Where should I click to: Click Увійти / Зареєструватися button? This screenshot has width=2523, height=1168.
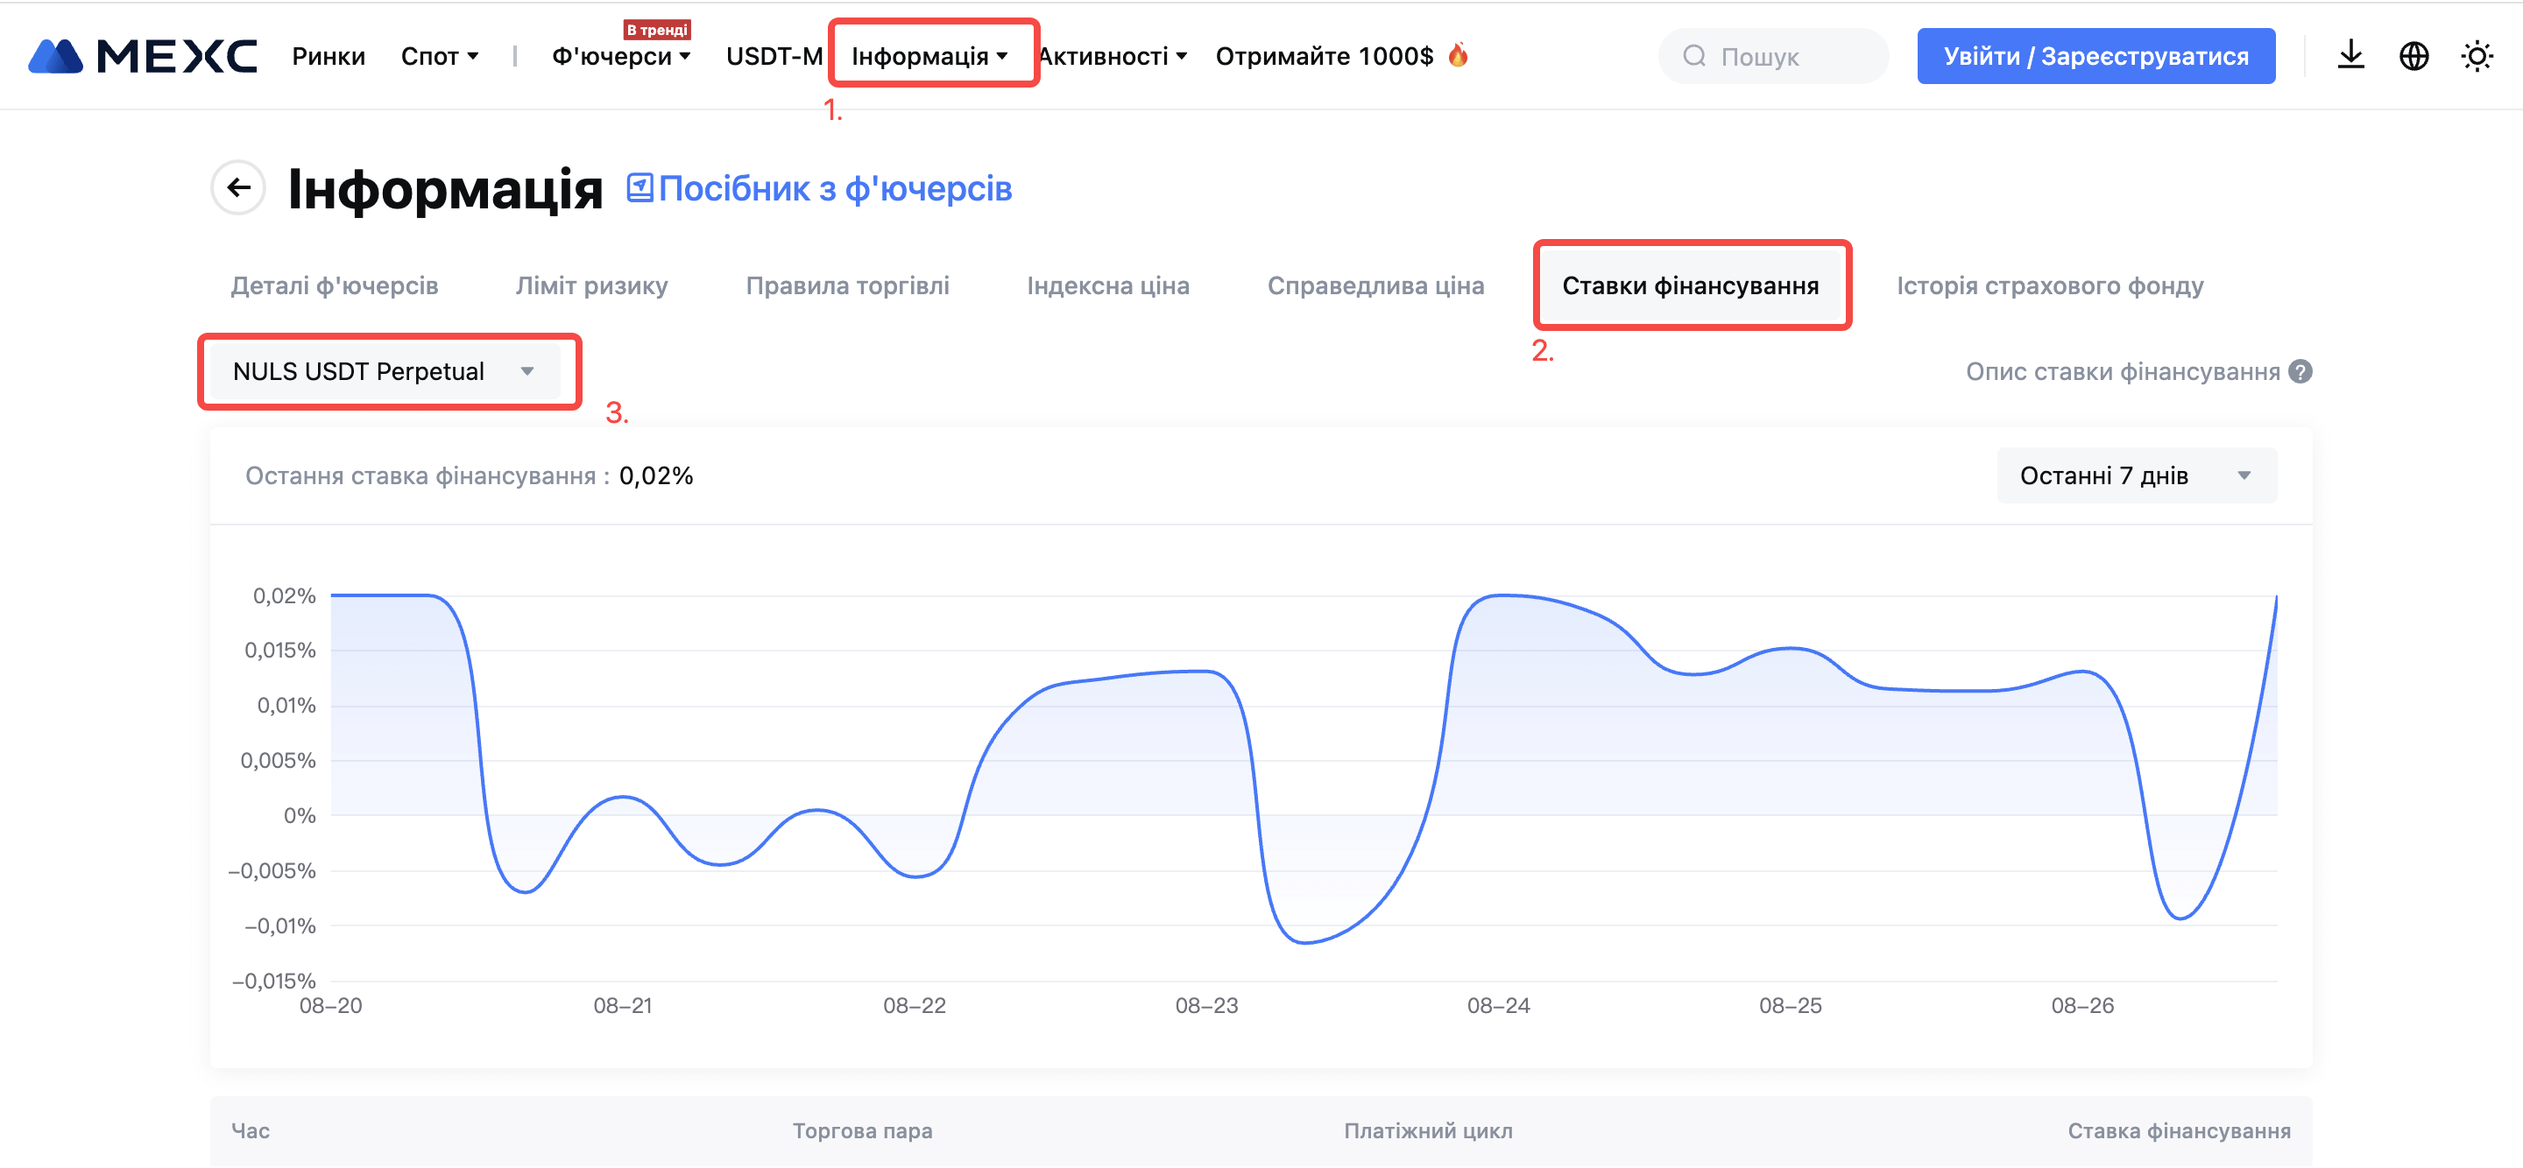pyautogui.click(x=2095, y=56)
